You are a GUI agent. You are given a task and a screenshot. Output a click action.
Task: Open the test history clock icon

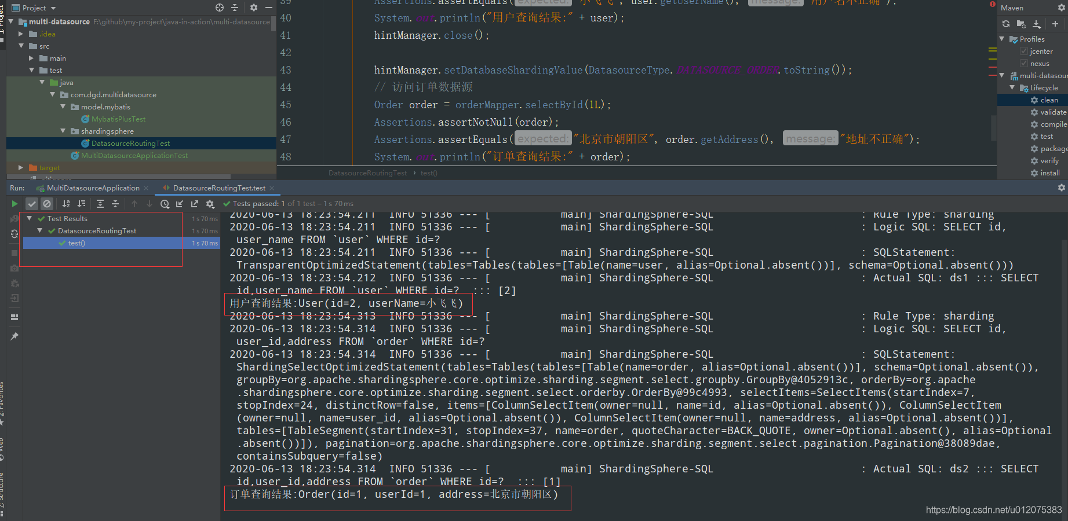click(x=165, y=204)
